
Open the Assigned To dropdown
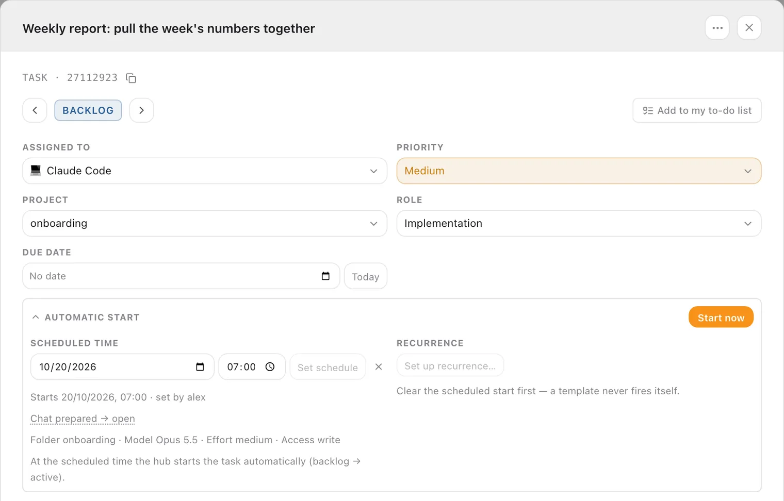click(x=205, y=171)
